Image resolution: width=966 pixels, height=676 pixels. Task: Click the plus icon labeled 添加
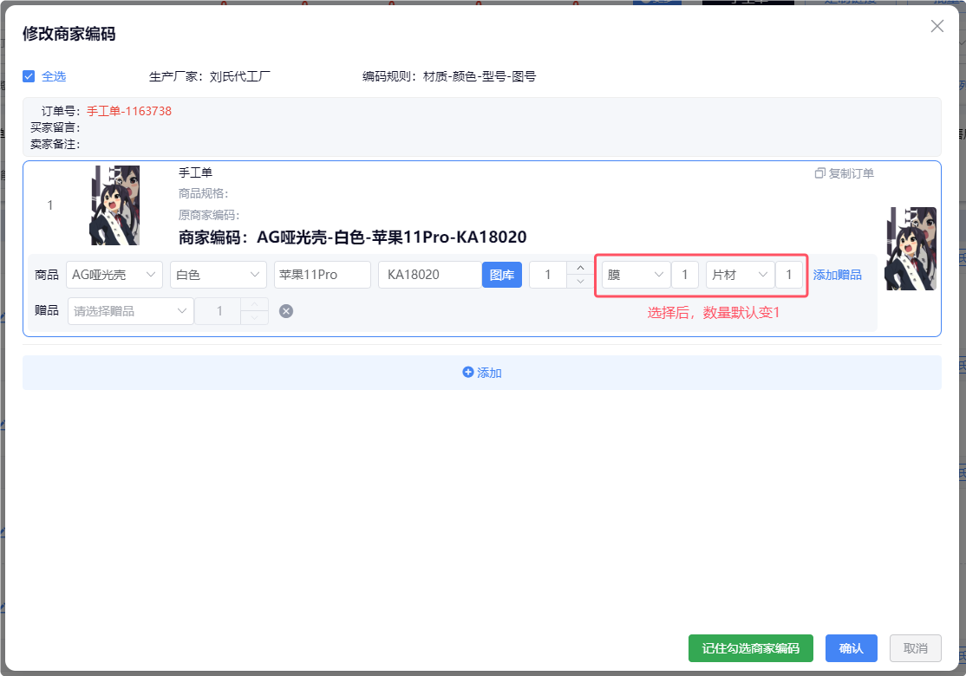tap(468, 373)
